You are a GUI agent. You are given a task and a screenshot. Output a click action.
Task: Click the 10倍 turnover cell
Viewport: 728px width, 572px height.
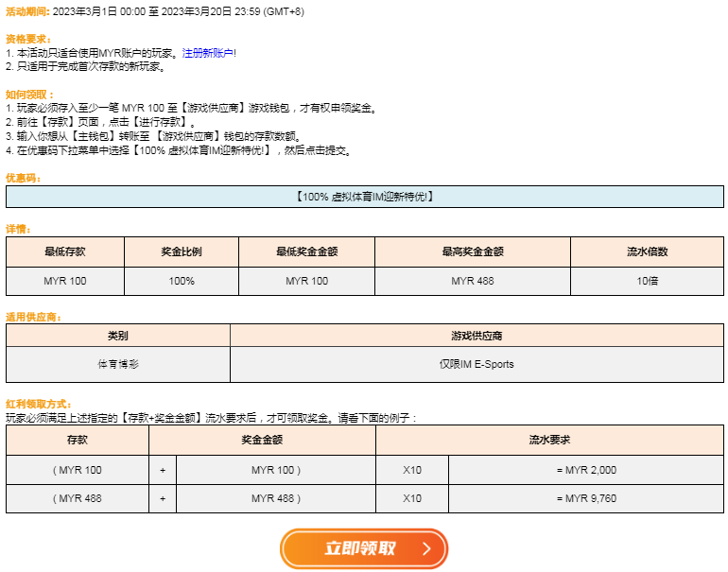(647, 282)
